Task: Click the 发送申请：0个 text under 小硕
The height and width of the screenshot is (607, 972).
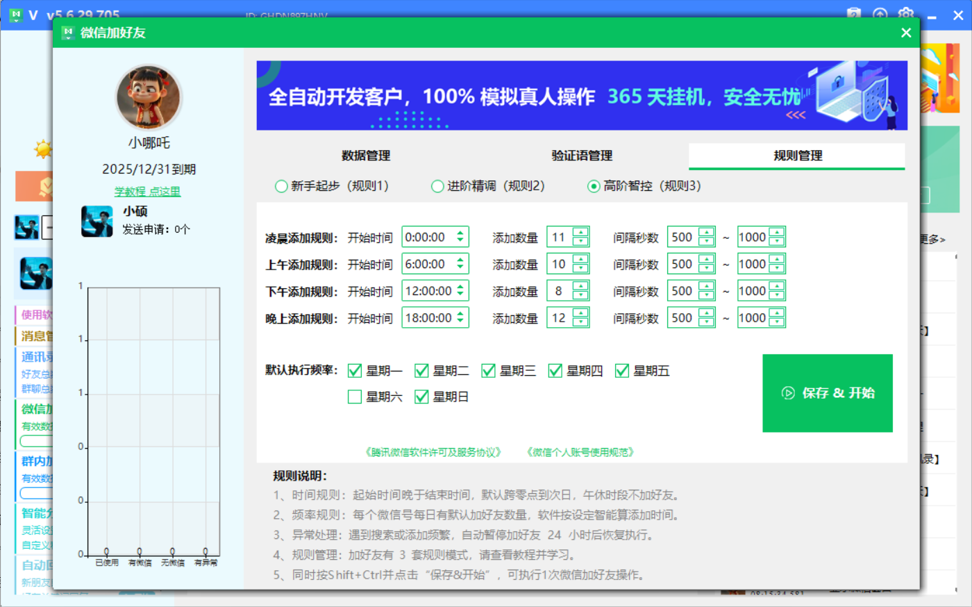Action: click(156, 229)
